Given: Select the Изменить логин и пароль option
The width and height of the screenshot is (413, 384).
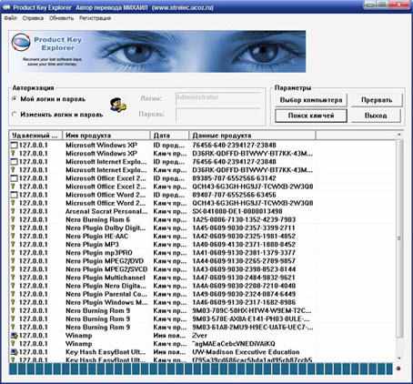Looking at the screenshot, I should tap(57, 115).
